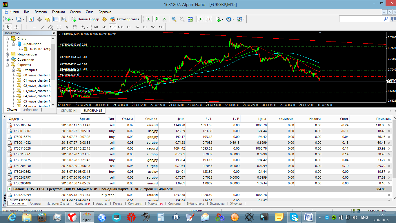Pick the trendline drawing tool
The width and height of the screenshot is (396, 223).
(43, 27)
